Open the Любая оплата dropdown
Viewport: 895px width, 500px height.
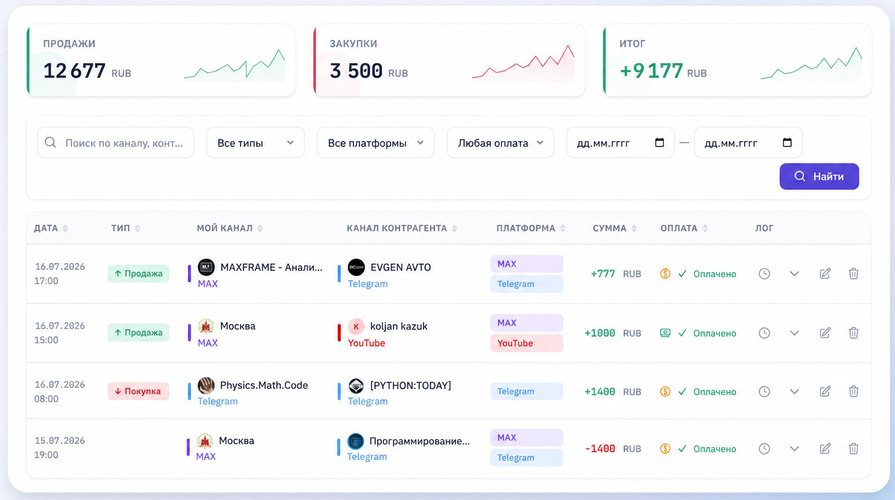(500, 143)
